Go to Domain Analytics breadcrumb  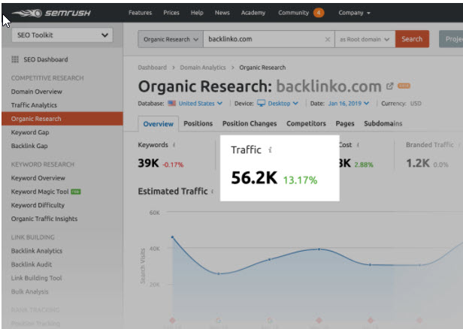[x=203, y=68]
